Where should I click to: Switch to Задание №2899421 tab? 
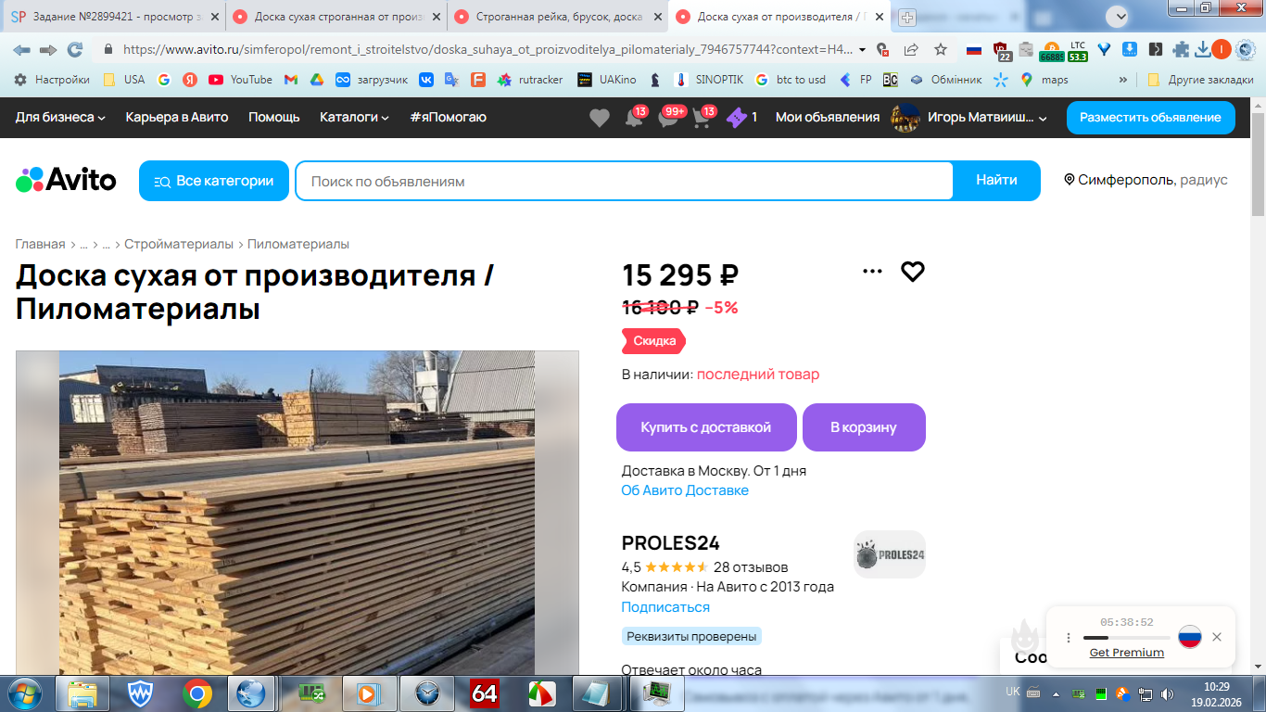(x=115, y=17)
